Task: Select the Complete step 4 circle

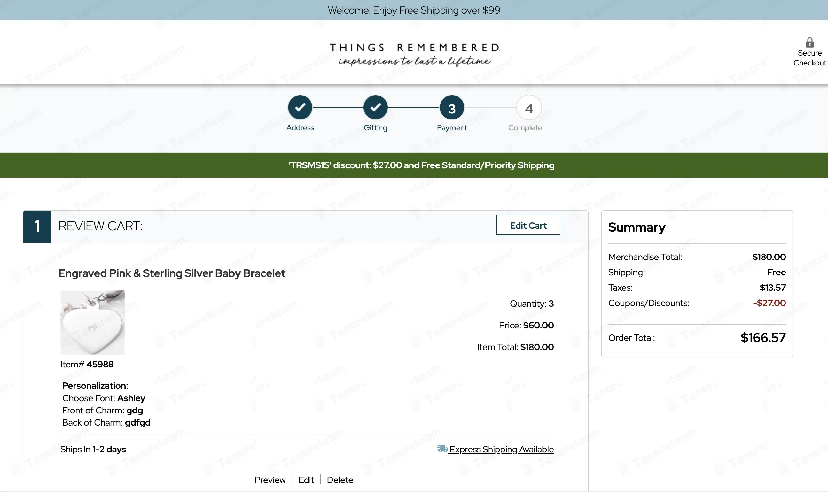Action: pos(529,107)
